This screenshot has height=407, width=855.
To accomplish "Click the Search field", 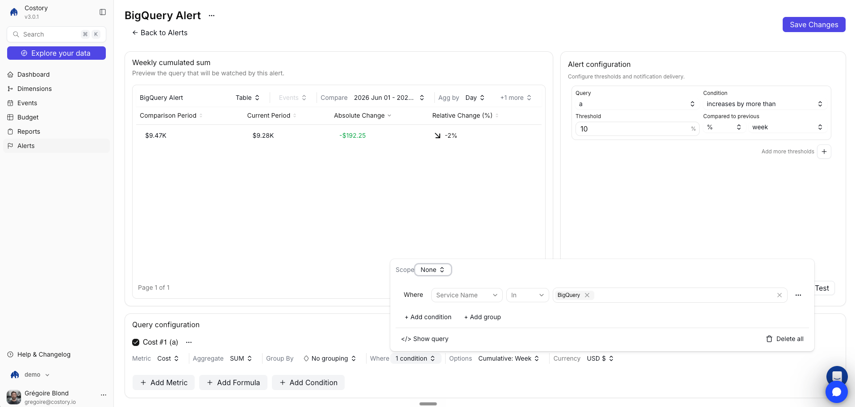I will 57,34.
